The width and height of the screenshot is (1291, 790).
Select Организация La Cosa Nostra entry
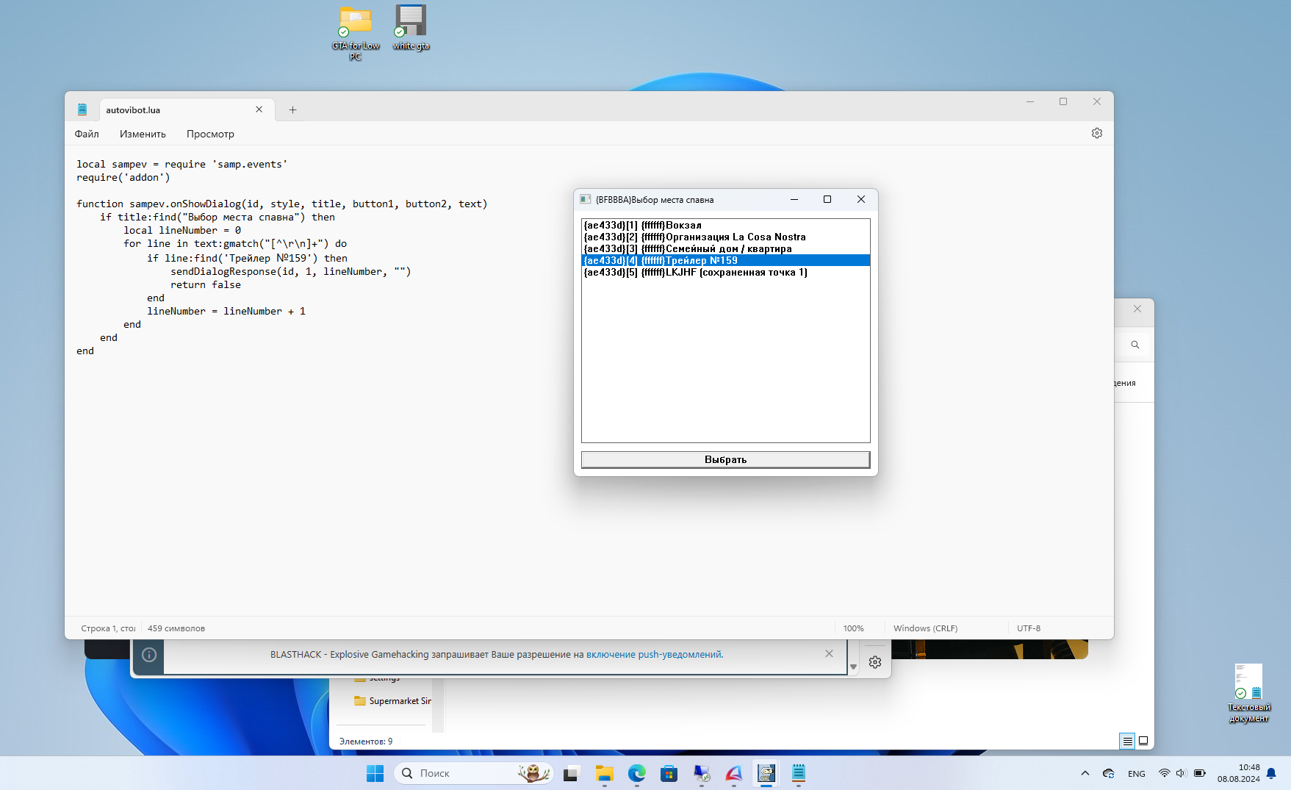735,237
